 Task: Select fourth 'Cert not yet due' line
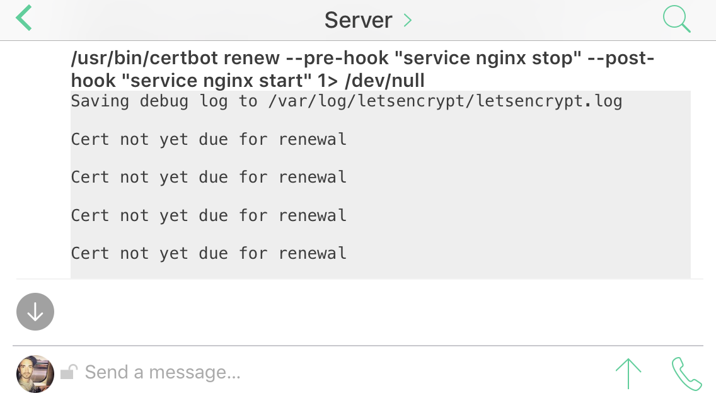(x=209, y=253)
